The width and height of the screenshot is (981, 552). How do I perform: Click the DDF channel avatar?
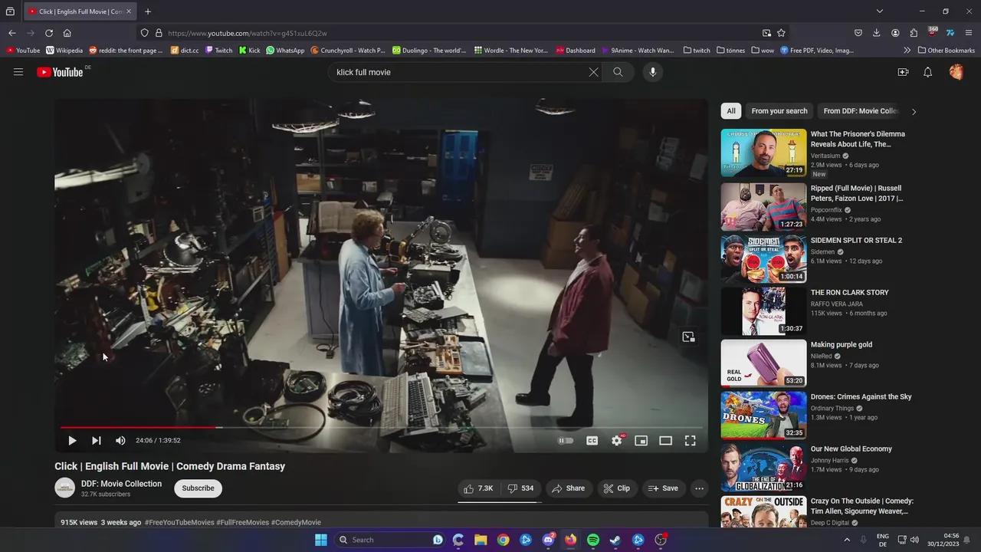[65, 488]
